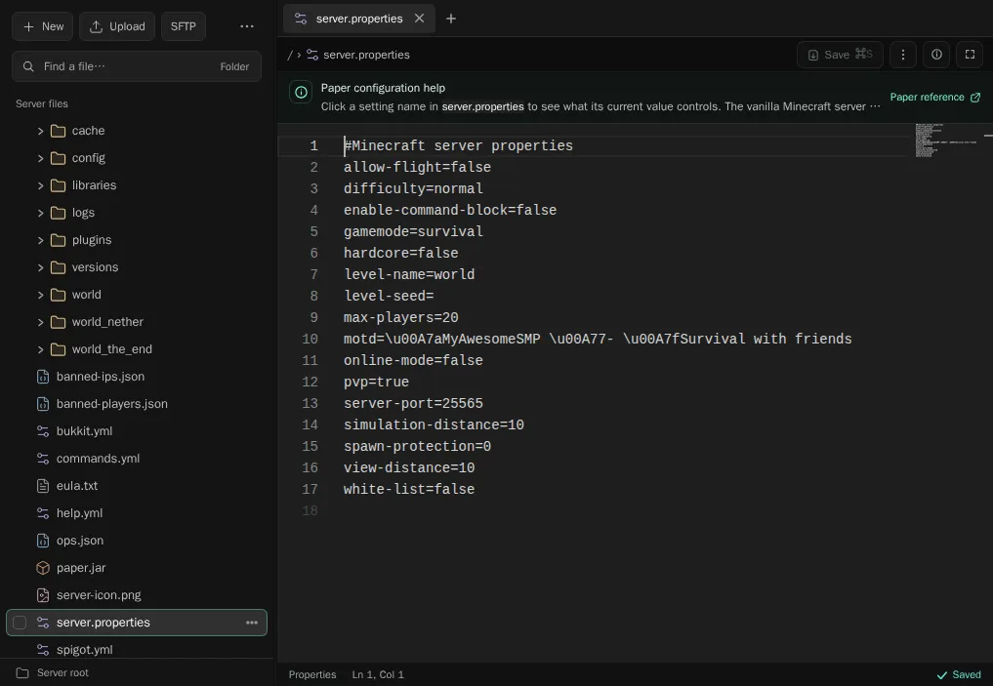Click the Properties language mode in status bar
Viewport: 993px width, 686px height.
[312, 674]
